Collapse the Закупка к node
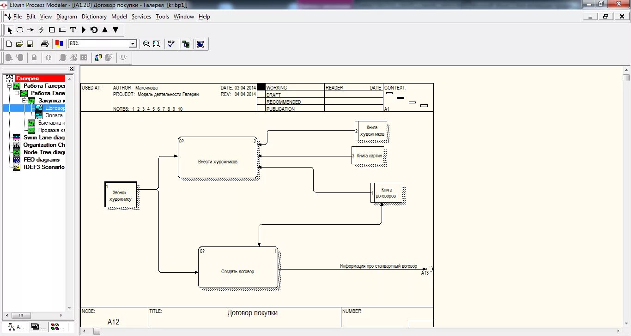This screenshot has width=631, height=336. click(24, 101)
